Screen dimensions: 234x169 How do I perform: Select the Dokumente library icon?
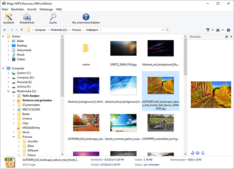tap(14, 50)
